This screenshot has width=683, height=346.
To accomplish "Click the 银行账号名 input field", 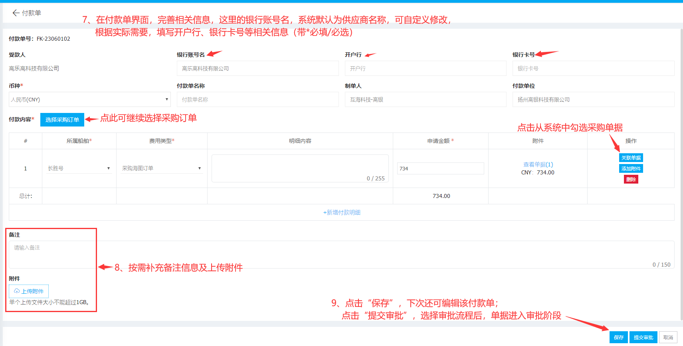I will [x=258, y=68].
